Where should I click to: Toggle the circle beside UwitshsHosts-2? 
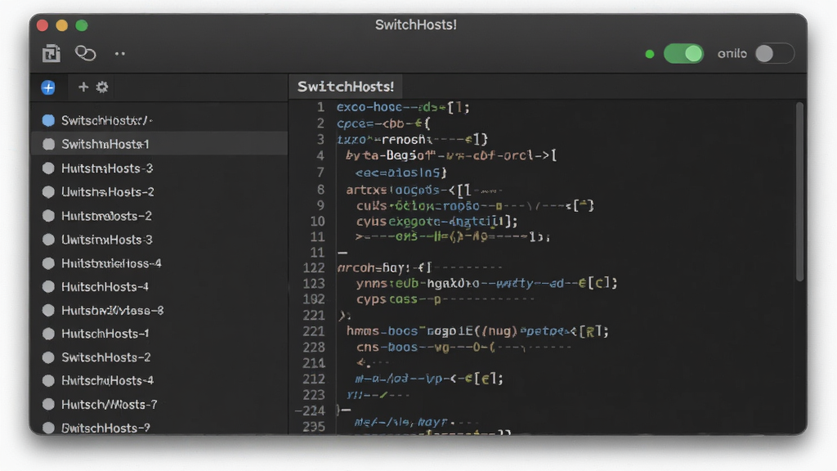48,191
